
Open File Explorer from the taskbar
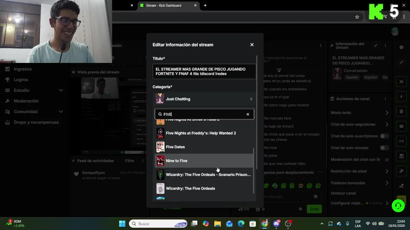tap(217, 224)
